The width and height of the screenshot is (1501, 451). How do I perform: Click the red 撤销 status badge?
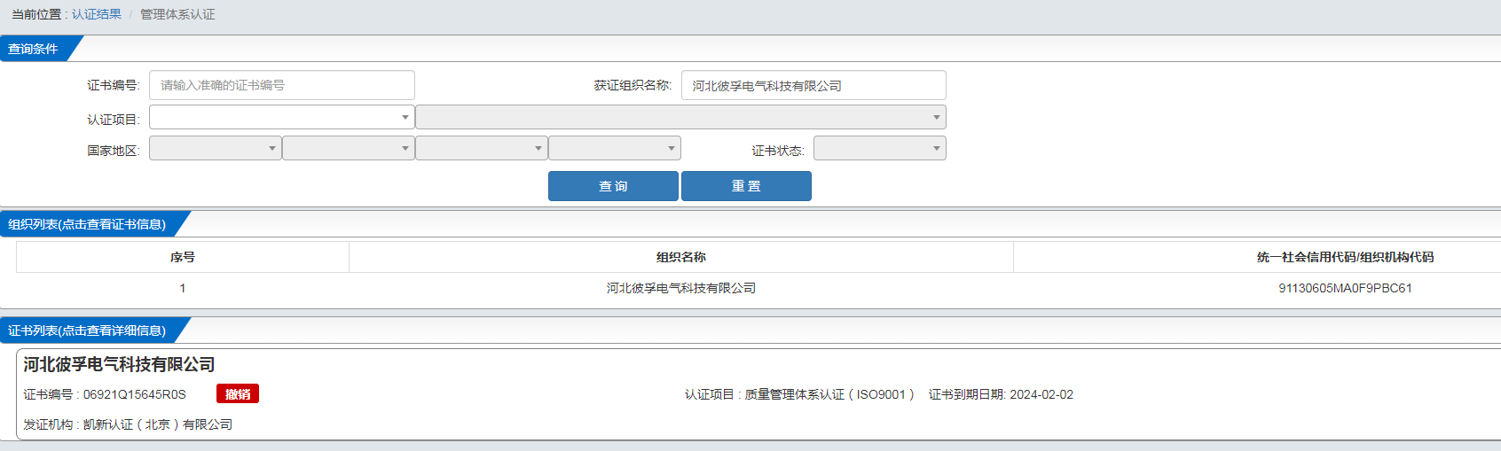coord(238,394)
